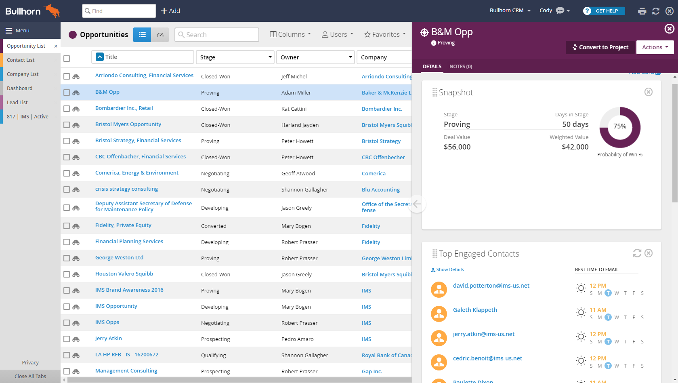Switch to dashboard gauge view icon

pyautogui.click(x=160, y=35)
